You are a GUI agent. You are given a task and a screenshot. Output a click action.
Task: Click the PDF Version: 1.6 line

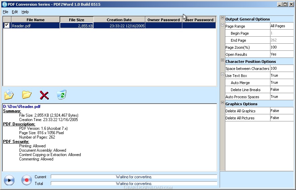[43, 128]
